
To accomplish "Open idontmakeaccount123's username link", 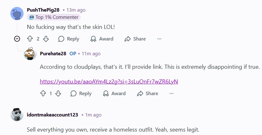I will point(52,115).
